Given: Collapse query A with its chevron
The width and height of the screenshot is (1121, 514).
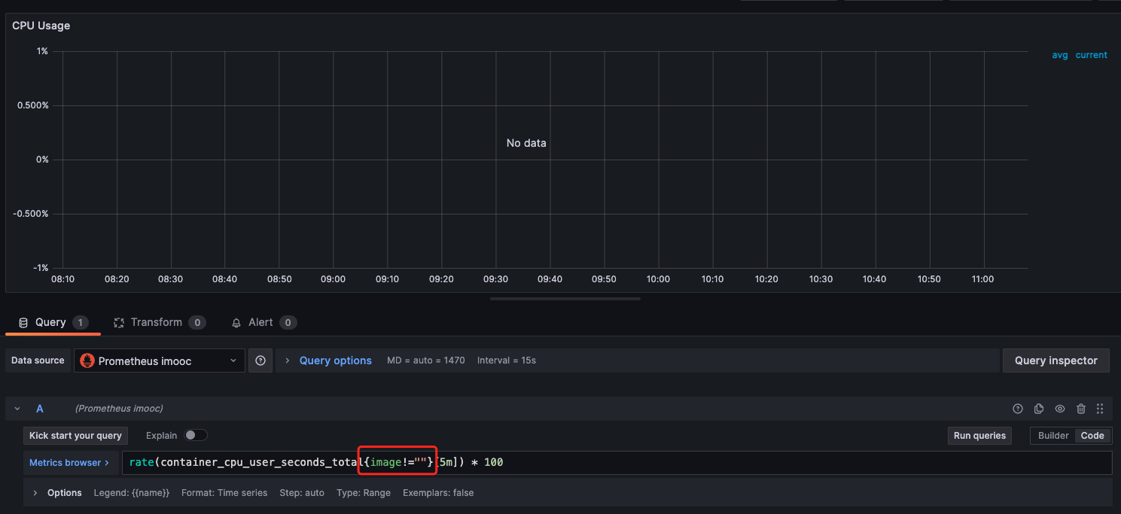Looking at the screenshot, I should (x=17, y=409).
